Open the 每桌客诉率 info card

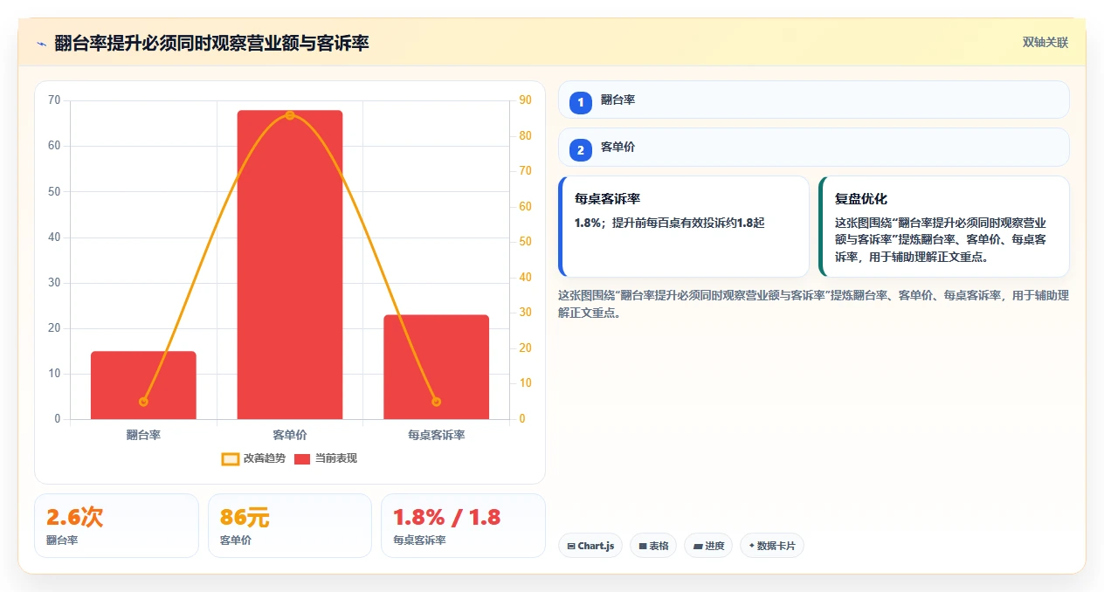point(684,227)
